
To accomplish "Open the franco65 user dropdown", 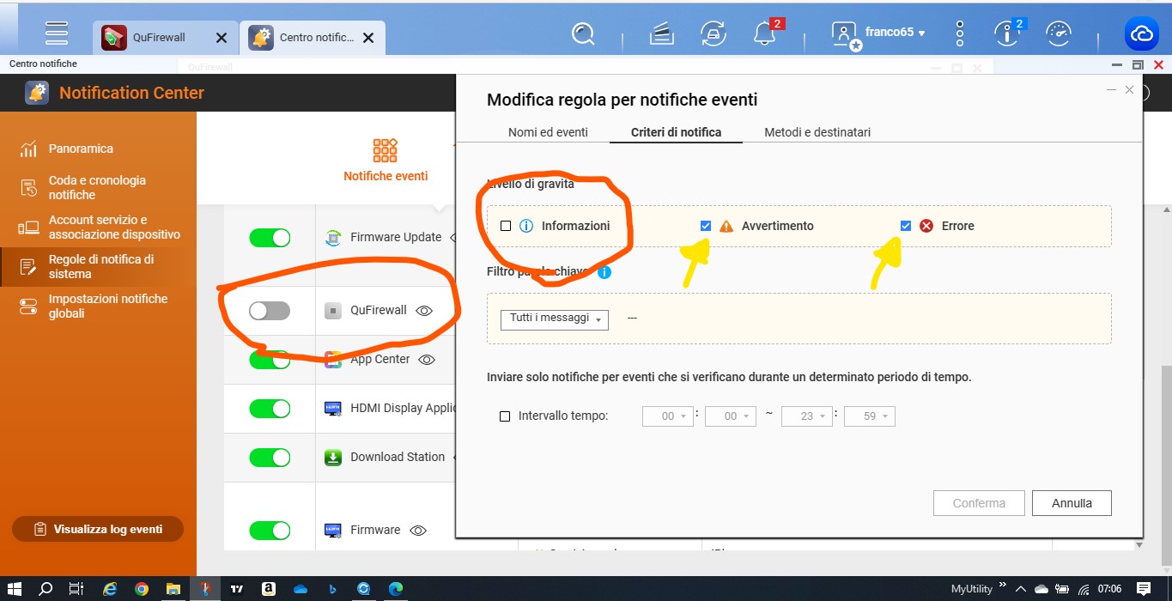I will point(893,33).
